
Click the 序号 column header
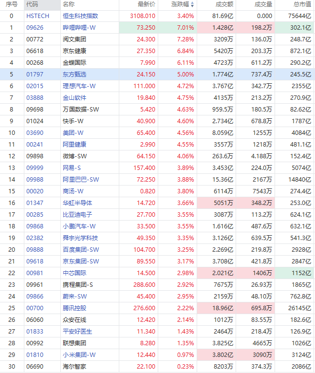coord(12,4)
